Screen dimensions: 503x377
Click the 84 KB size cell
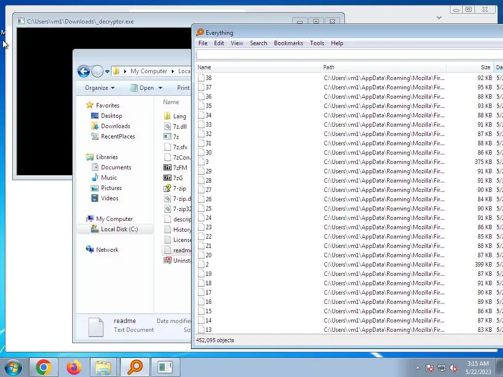tap(485, 199)
